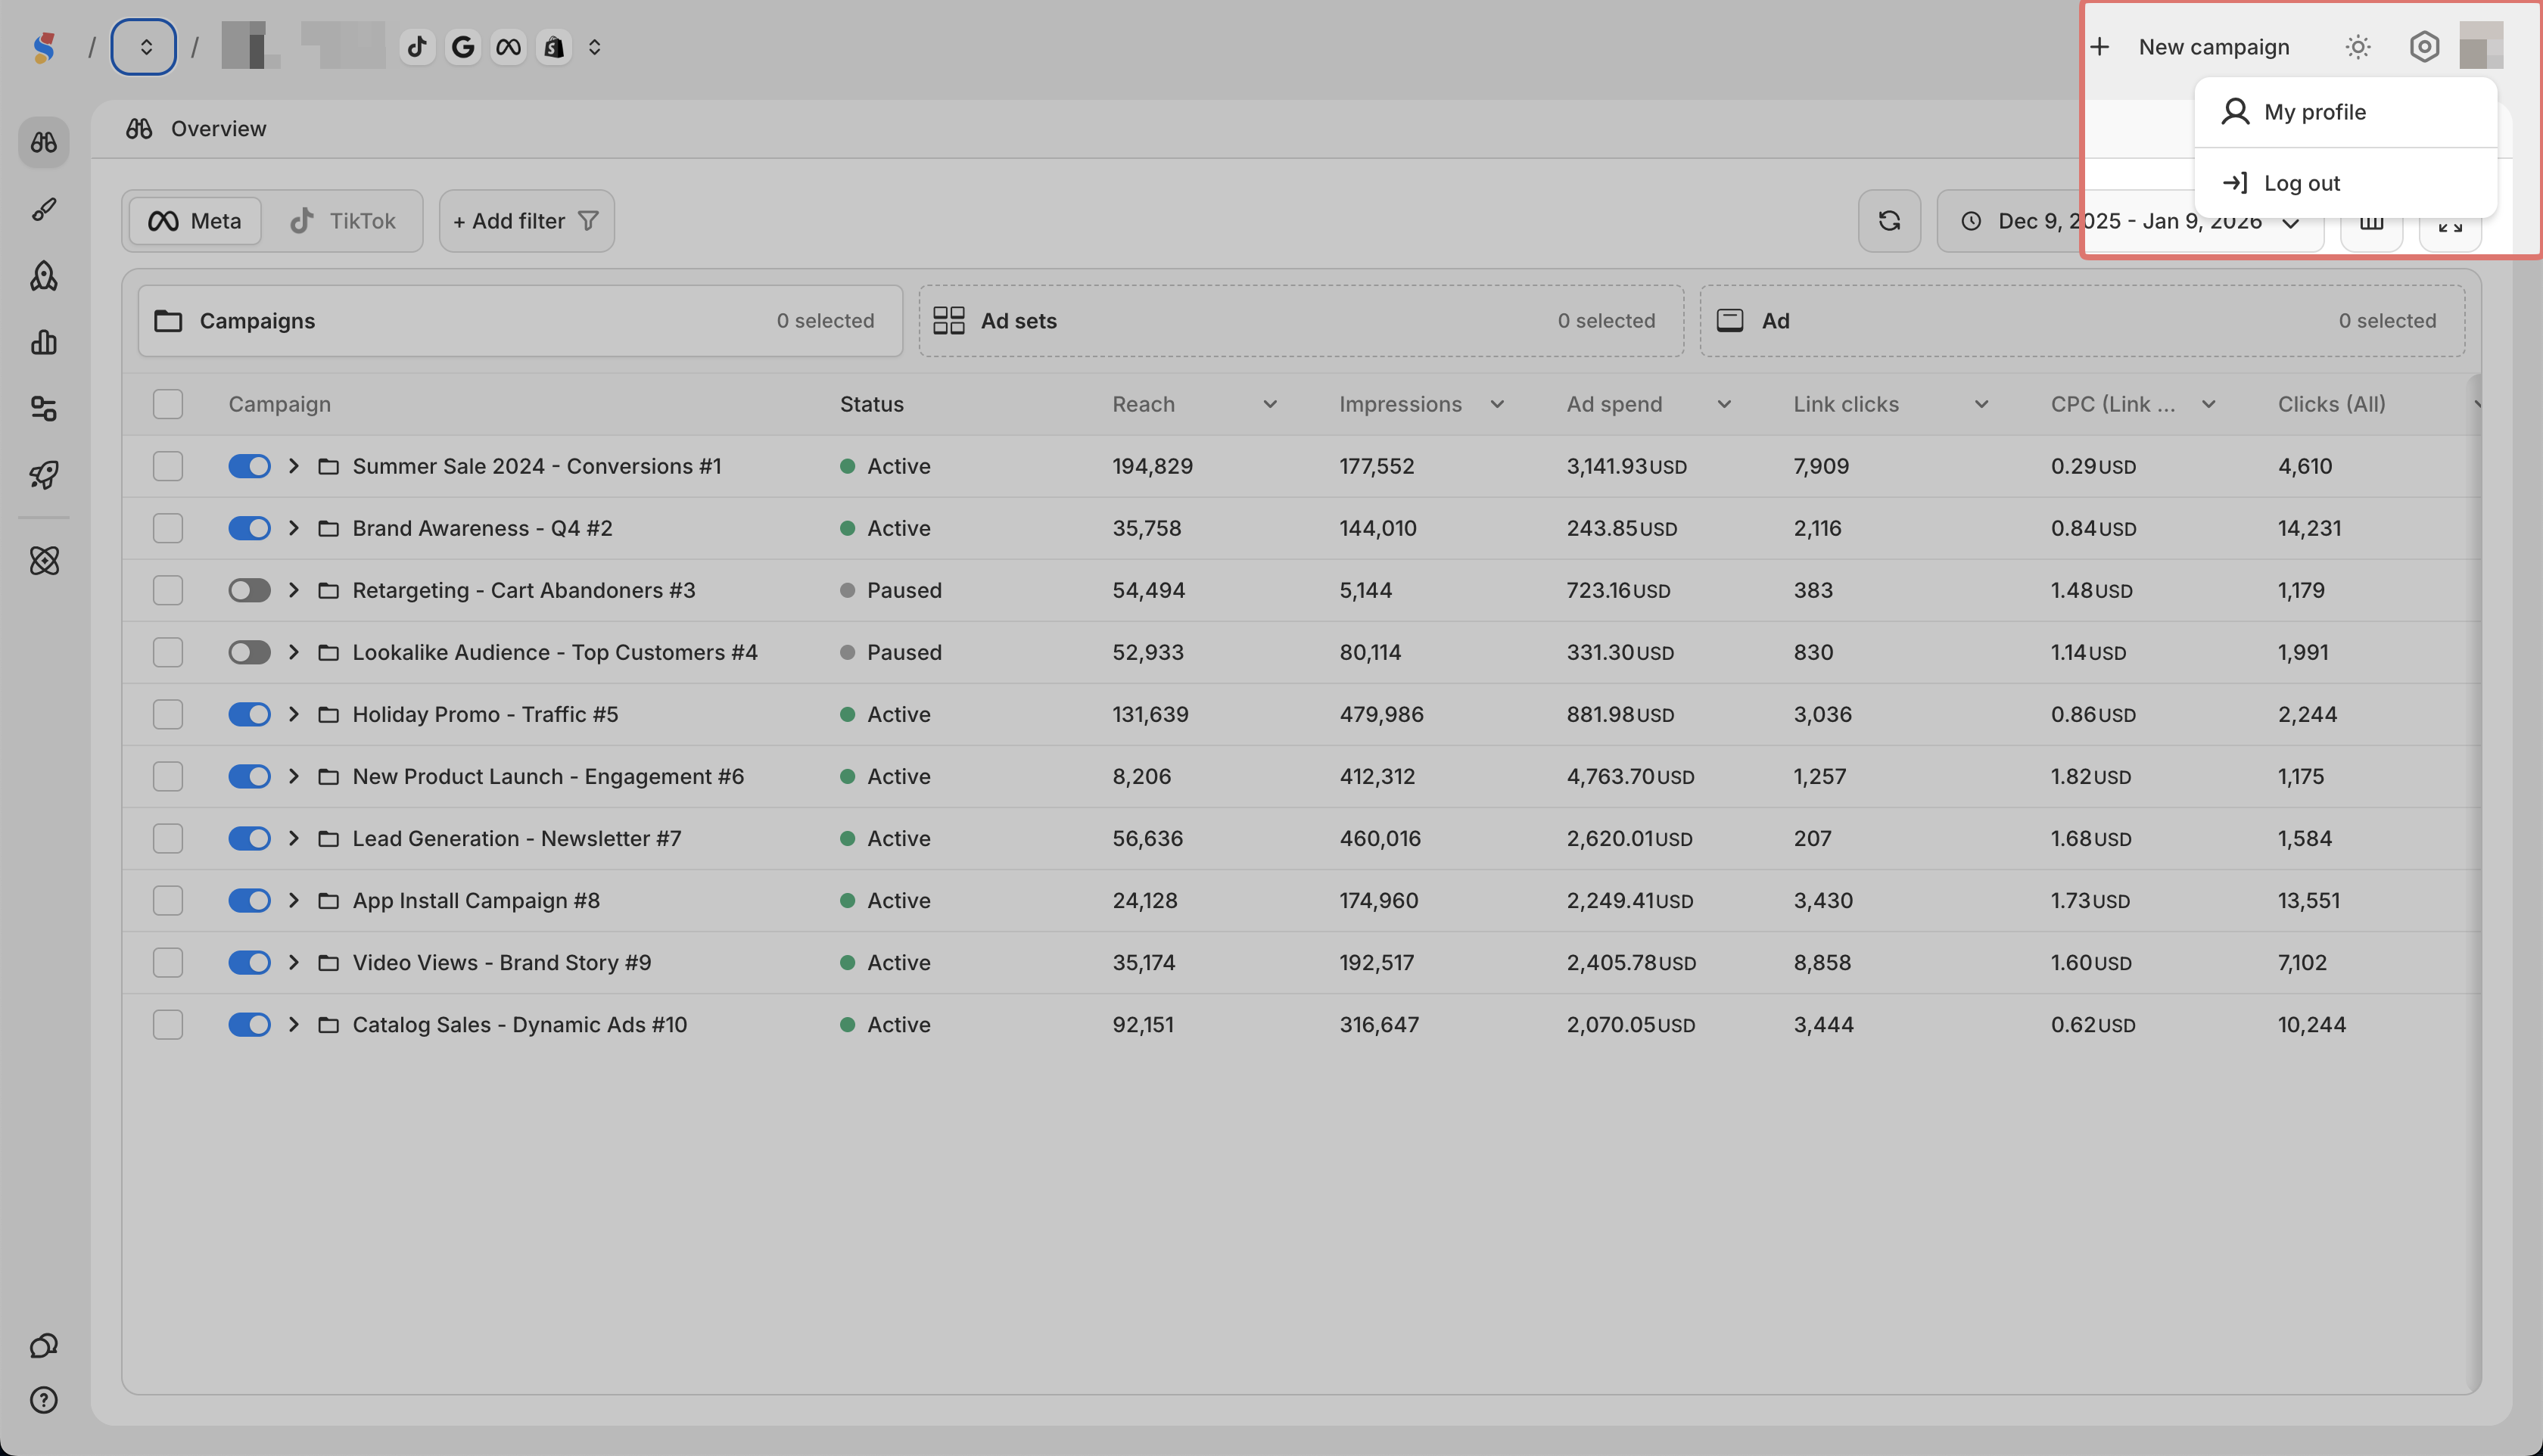This screenshot has width=2543, height=1456.
Task: Open the bar chart analytics sidebar icon
Action: coord(43,343)
